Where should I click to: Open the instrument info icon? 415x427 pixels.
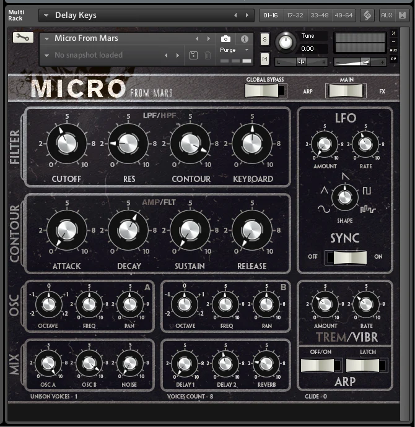pyautogui.click(x=245, y=39)
